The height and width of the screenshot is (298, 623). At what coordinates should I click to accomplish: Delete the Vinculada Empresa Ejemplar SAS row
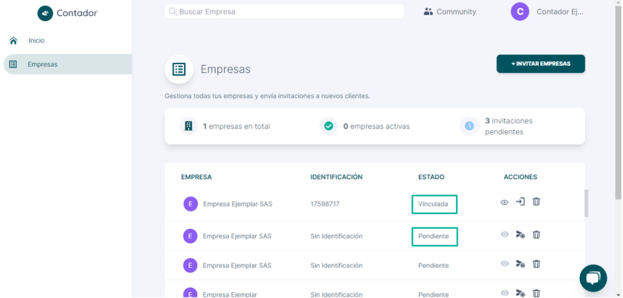pyautogui.click(x=536, y=202)
